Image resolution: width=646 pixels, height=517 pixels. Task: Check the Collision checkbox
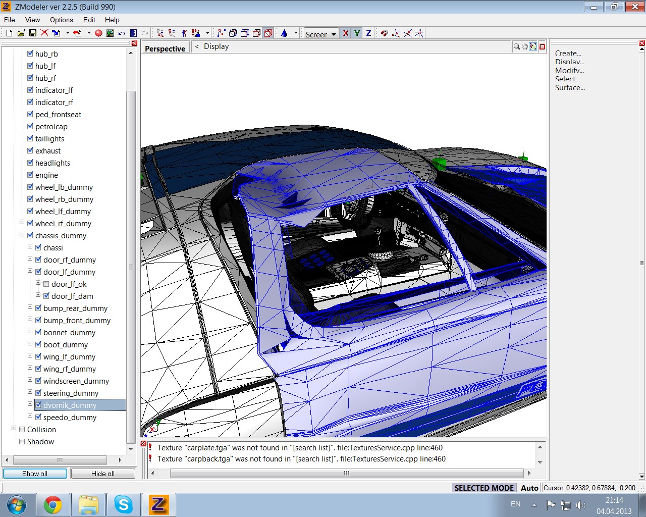click(x=22, y=430)
